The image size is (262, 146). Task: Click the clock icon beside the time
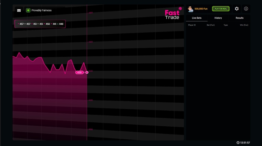point(238,143)
